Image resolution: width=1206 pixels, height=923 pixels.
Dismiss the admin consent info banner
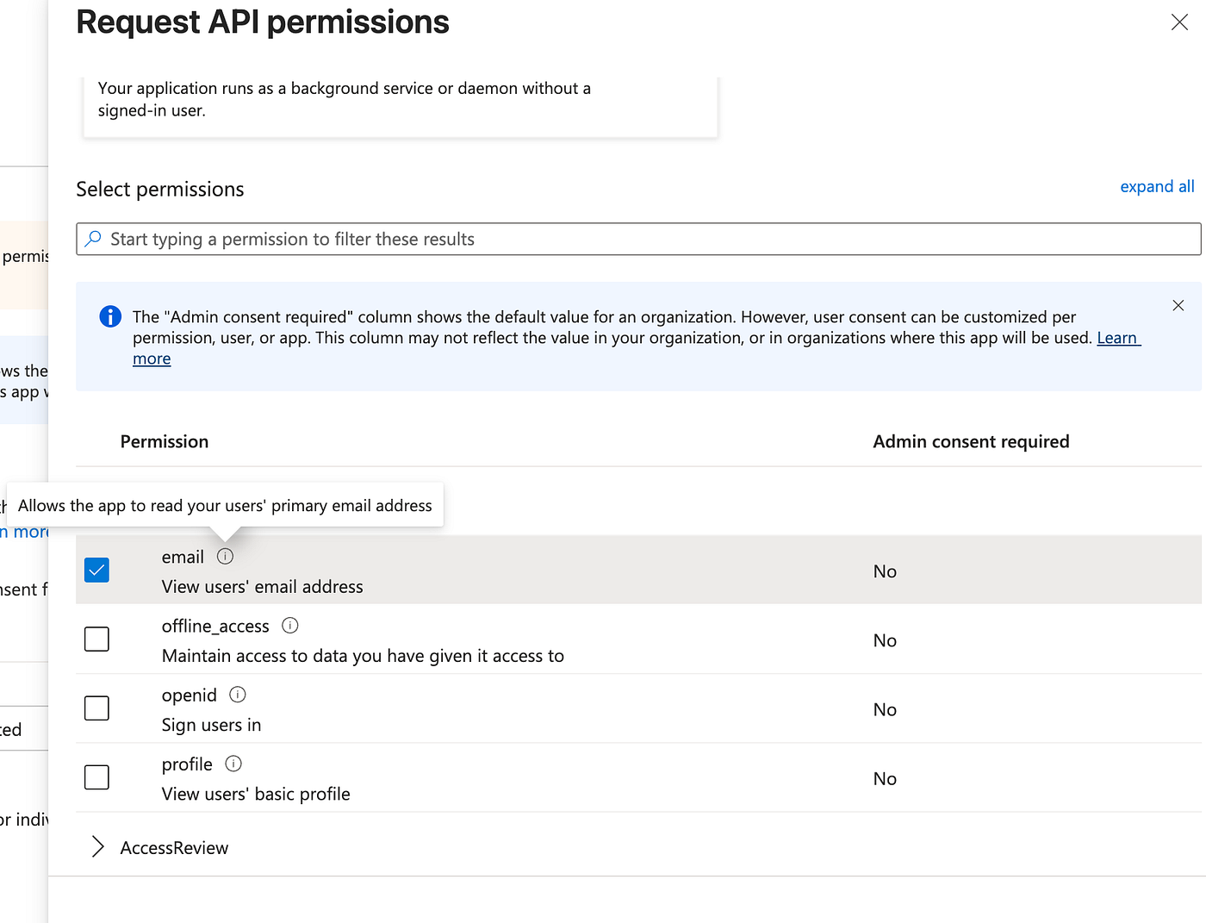tap(1178, 305)
